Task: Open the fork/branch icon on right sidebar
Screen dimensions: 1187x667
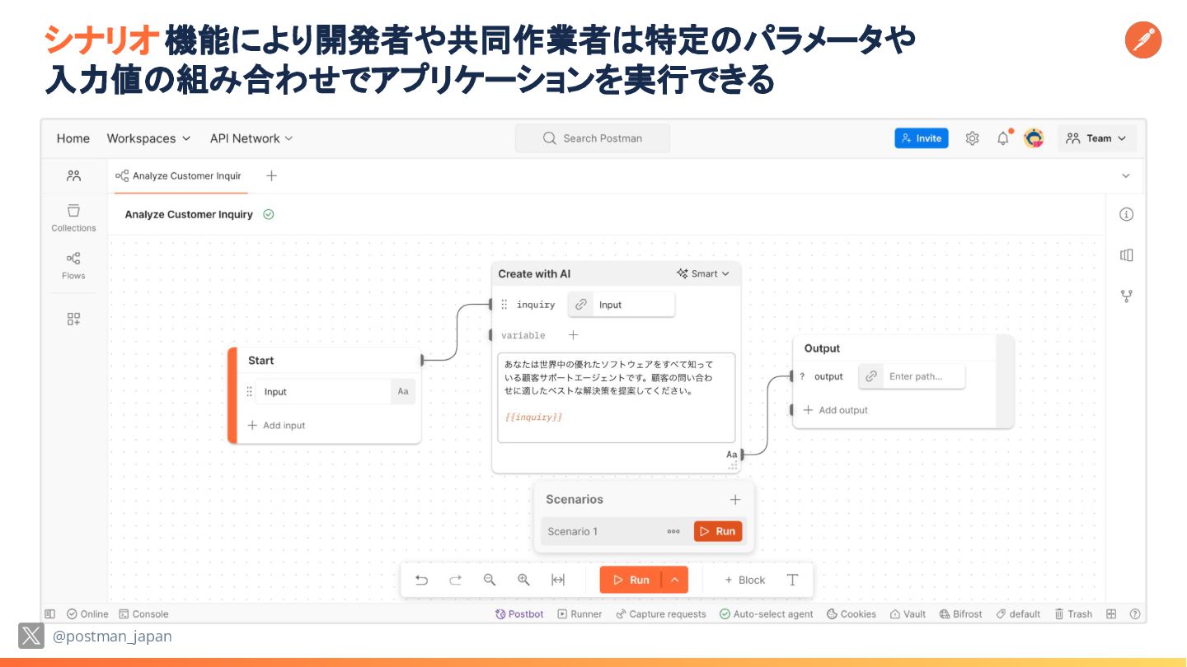Action: 1126,296
